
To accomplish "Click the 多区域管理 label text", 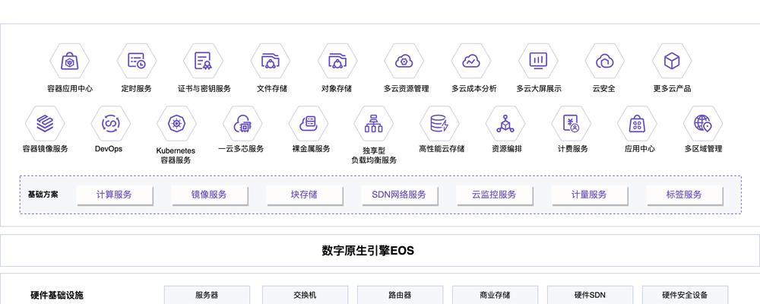I will [703, 149].
